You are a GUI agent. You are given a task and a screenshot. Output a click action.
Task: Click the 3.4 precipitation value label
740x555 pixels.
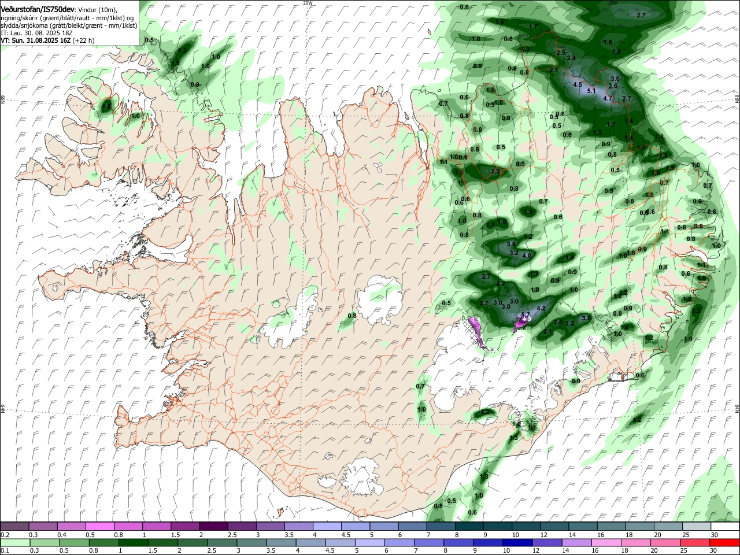[511, 245]
